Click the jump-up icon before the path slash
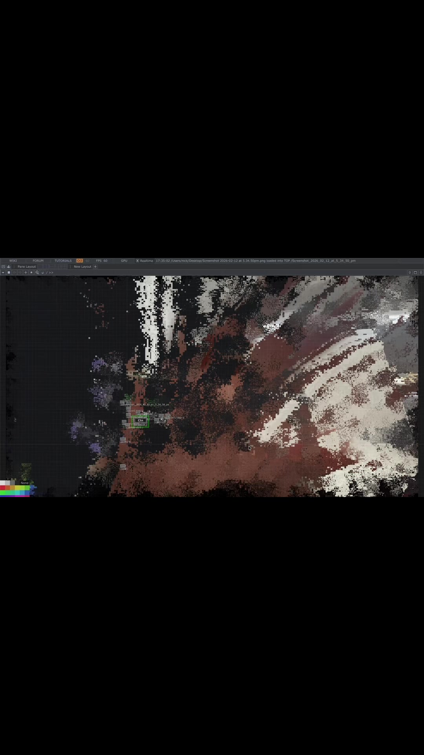424x755 pixels. [42, 273]
